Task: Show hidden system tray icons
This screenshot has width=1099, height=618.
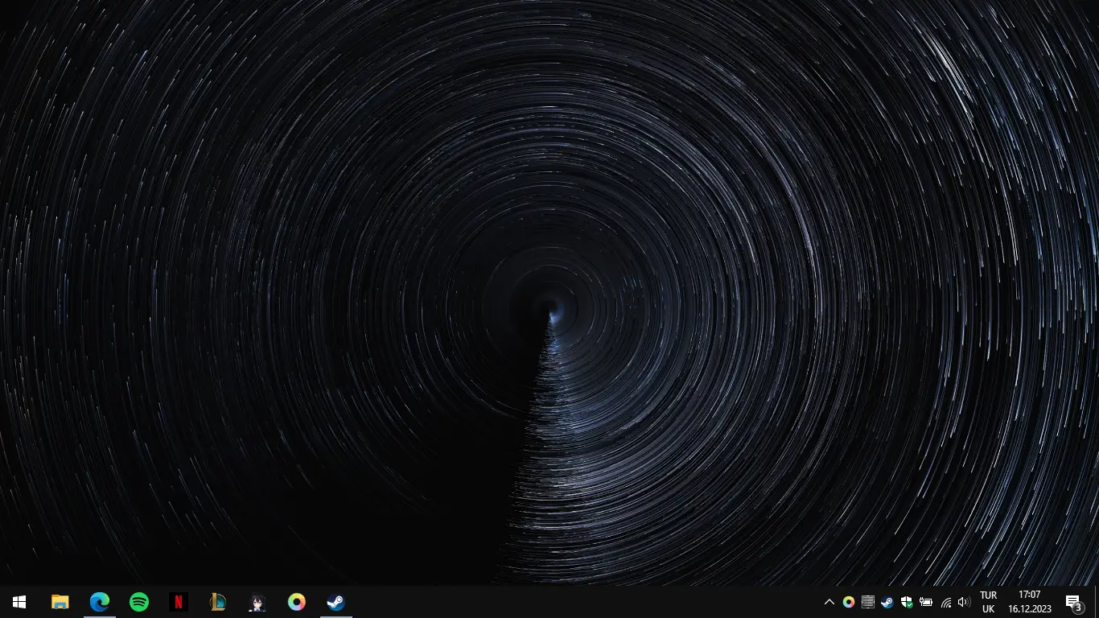Action: click(829, 602)
